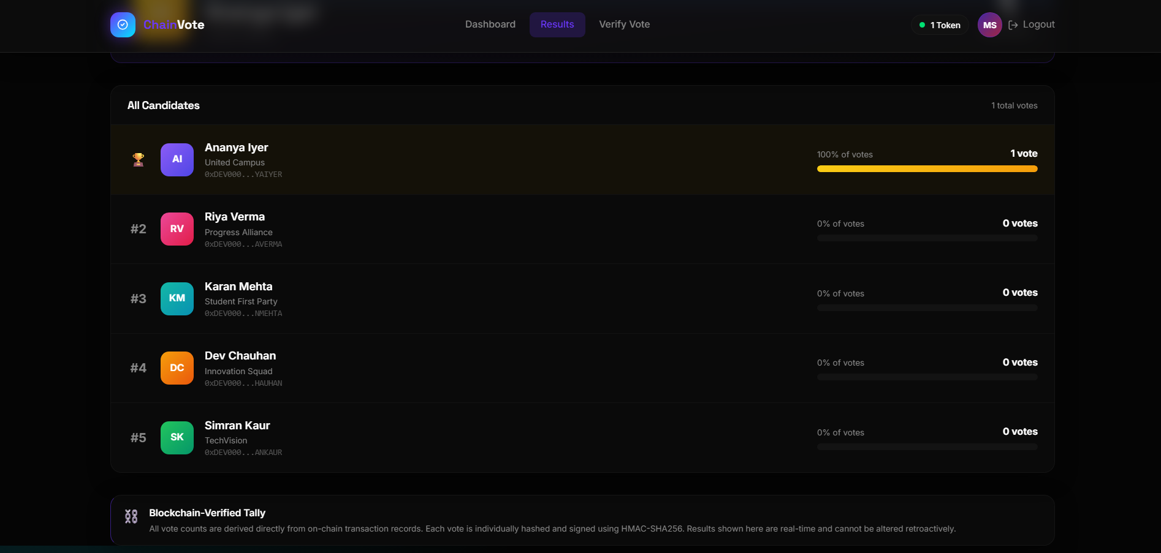Select the candidate name Karan Mehta

[x=238, y=287]
